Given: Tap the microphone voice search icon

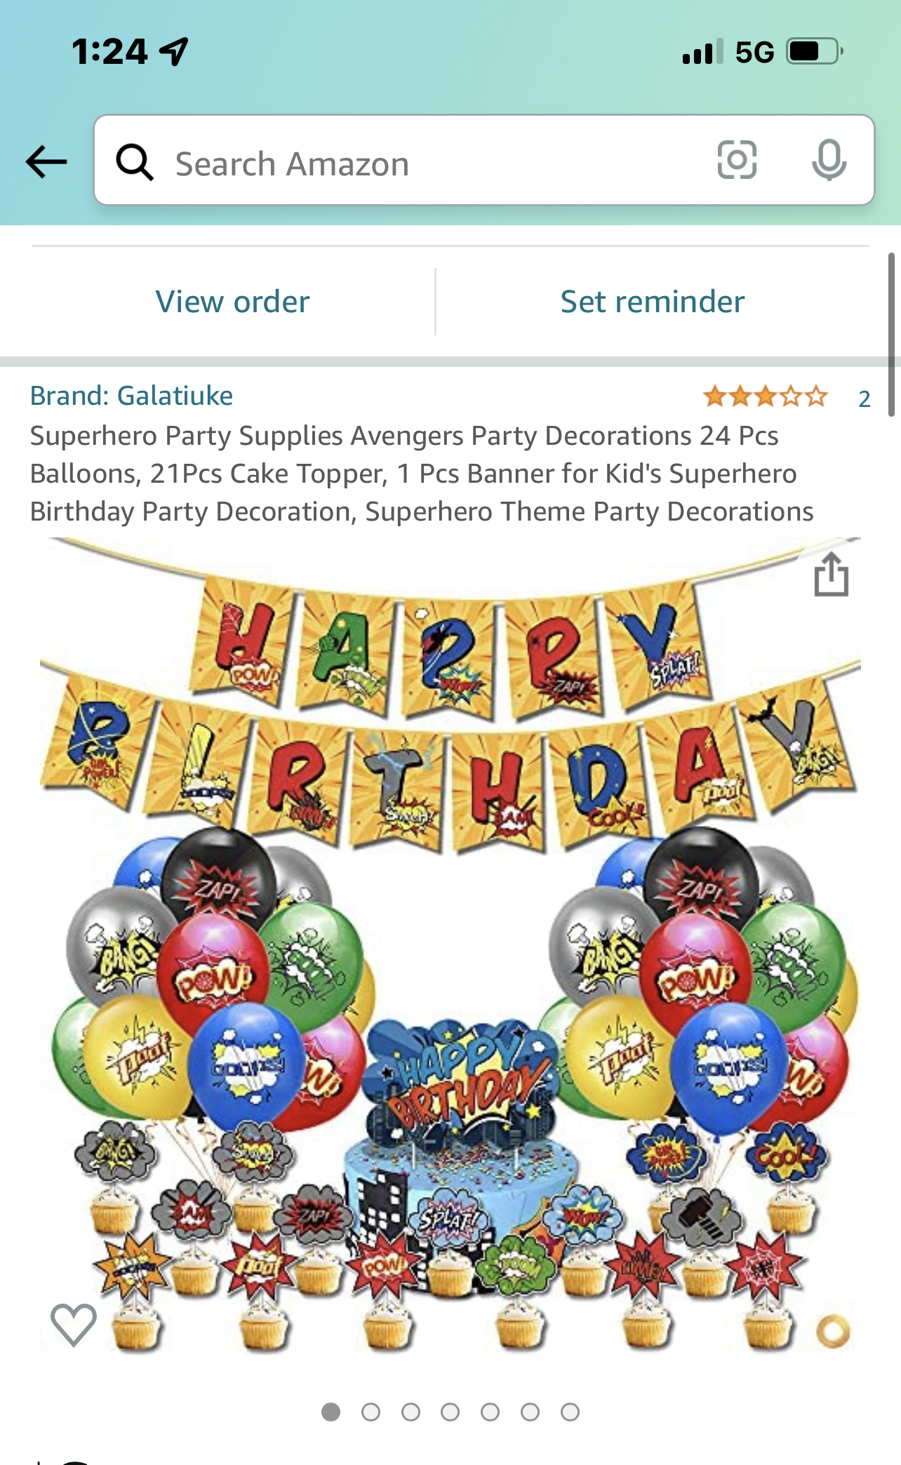Looking at the screenshot, I should (x=829, y=160).
